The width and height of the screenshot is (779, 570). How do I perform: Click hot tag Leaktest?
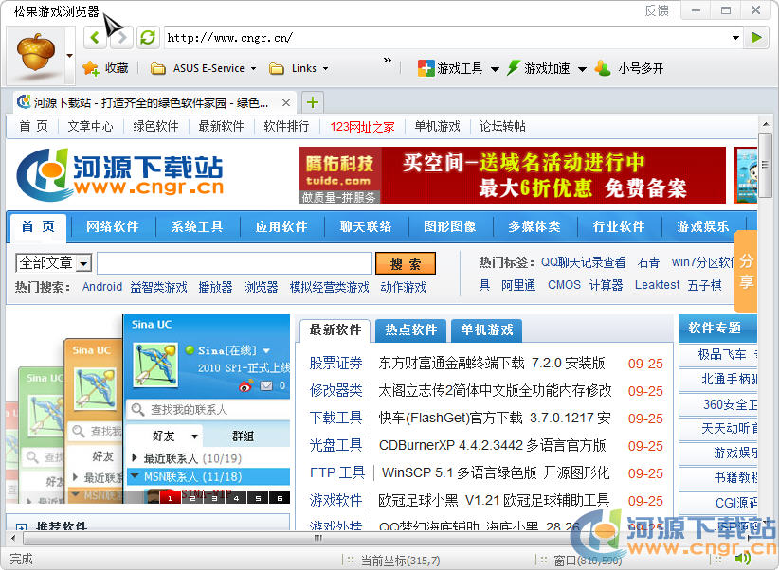click(x=658, y=285)
